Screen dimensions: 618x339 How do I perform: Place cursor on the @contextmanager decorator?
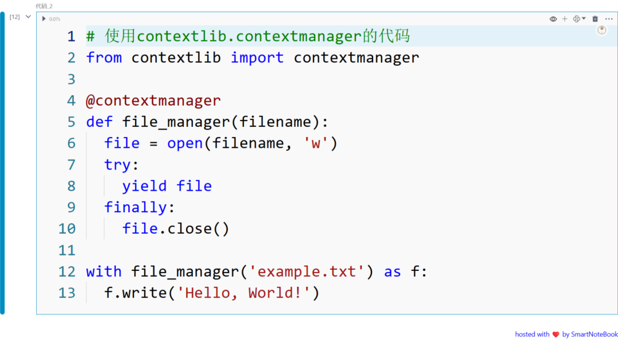[153, 101]
